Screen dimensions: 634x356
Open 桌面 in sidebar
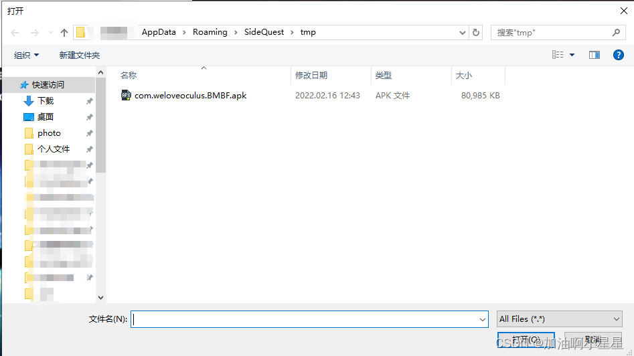pos(46,117)
